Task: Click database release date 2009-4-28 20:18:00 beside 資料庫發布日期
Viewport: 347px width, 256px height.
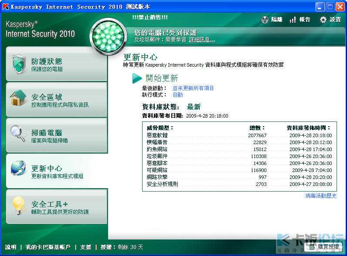Action: point(207,116)
